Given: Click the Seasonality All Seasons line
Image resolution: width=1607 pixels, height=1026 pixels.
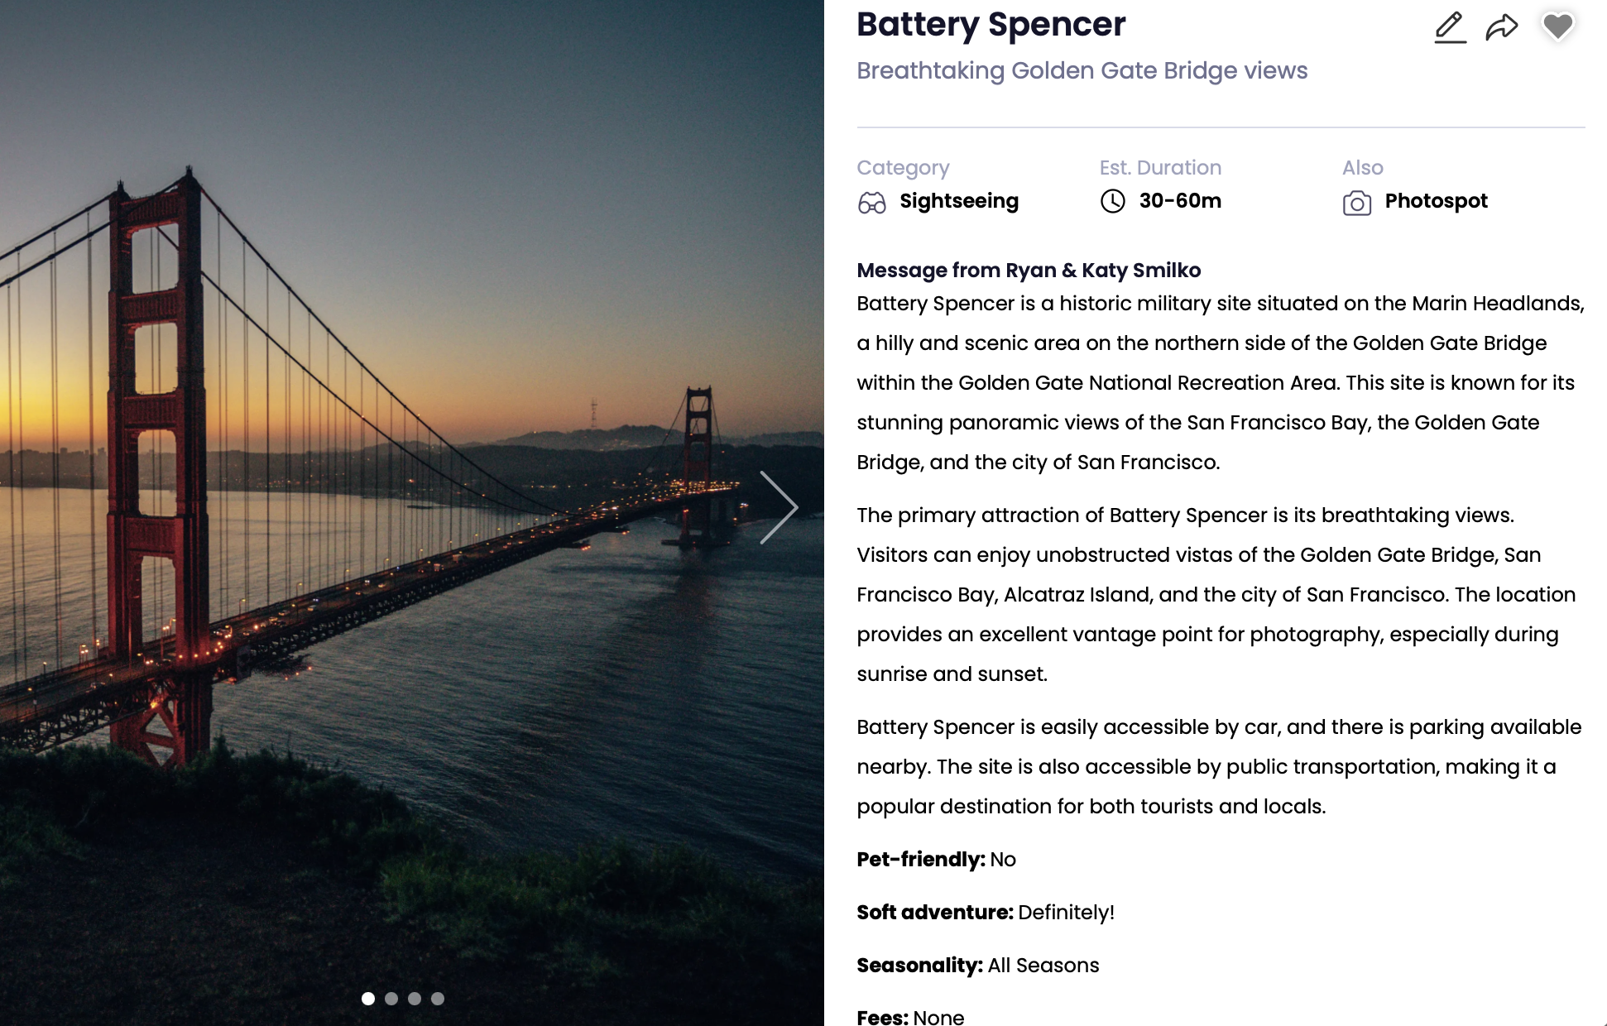Looking at the screenshot, I should click(x=977, y=966).
